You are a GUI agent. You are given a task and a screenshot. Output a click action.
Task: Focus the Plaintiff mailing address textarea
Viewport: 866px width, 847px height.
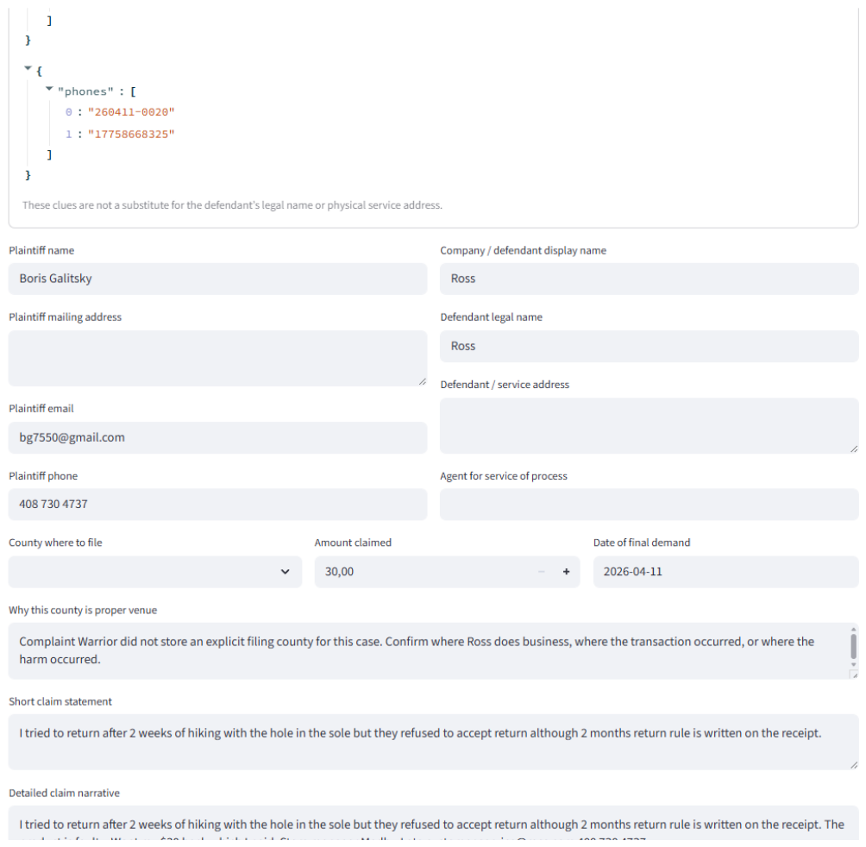[217, 358]
